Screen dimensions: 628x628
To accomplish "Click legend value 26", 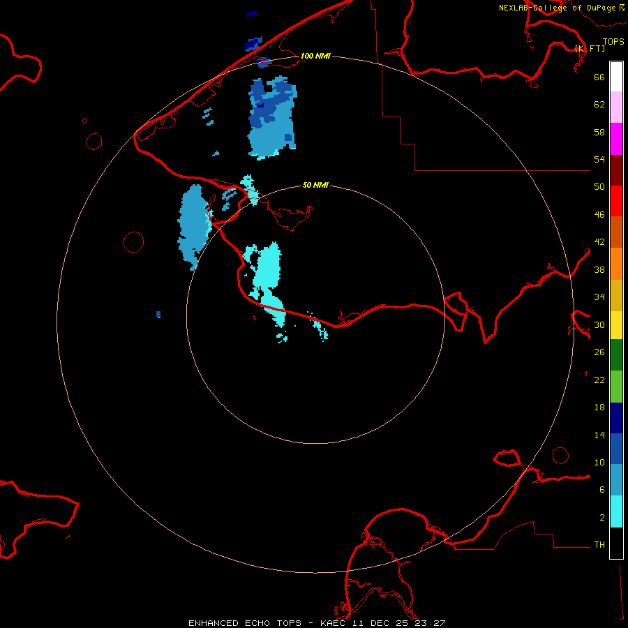I will pos(599,352).
